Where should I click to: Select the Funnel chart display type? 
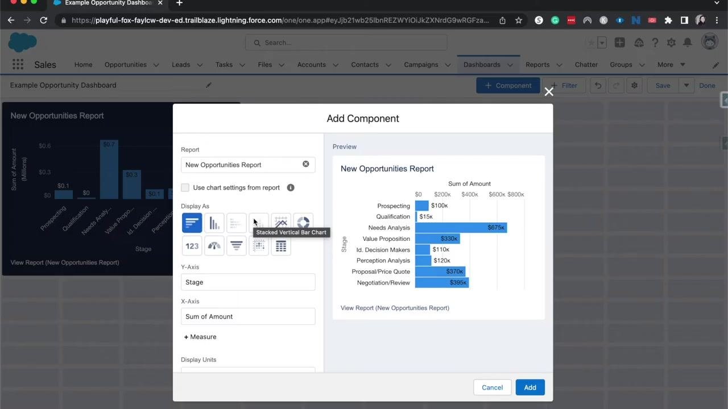pos(237,246)
